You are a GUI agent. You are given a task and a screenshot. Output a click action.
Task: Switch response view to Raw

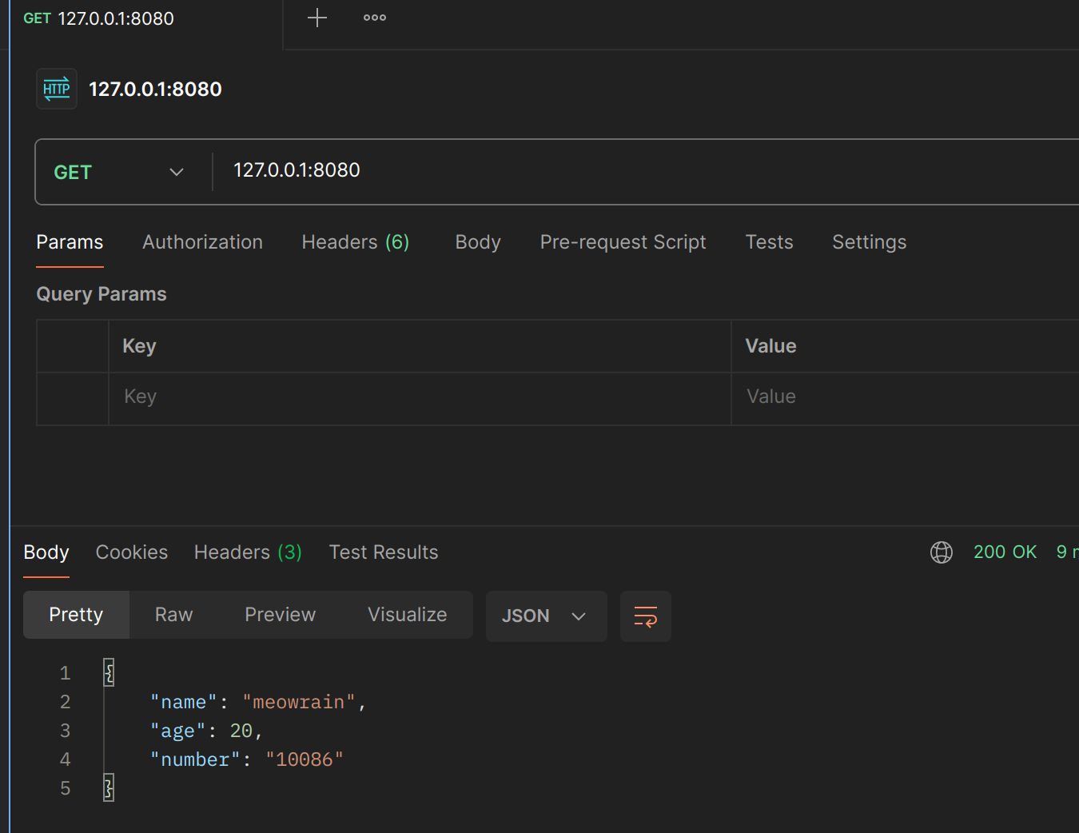173,615
